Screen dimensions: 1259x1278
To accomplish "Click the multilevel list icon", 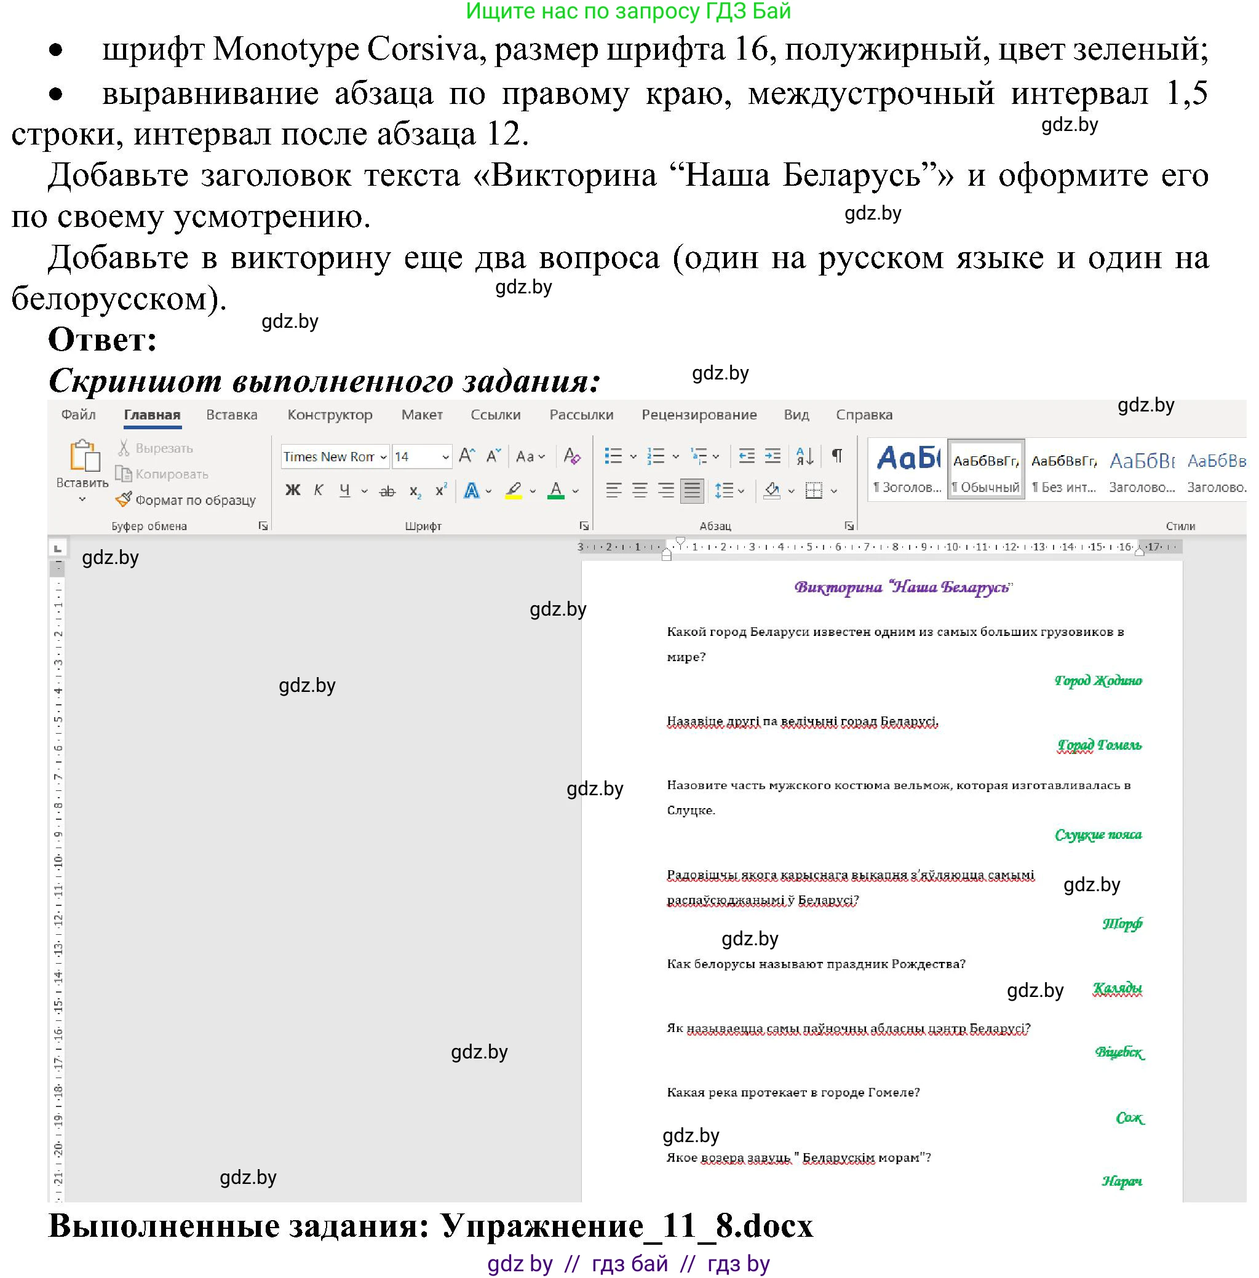I will click(698, 456).
